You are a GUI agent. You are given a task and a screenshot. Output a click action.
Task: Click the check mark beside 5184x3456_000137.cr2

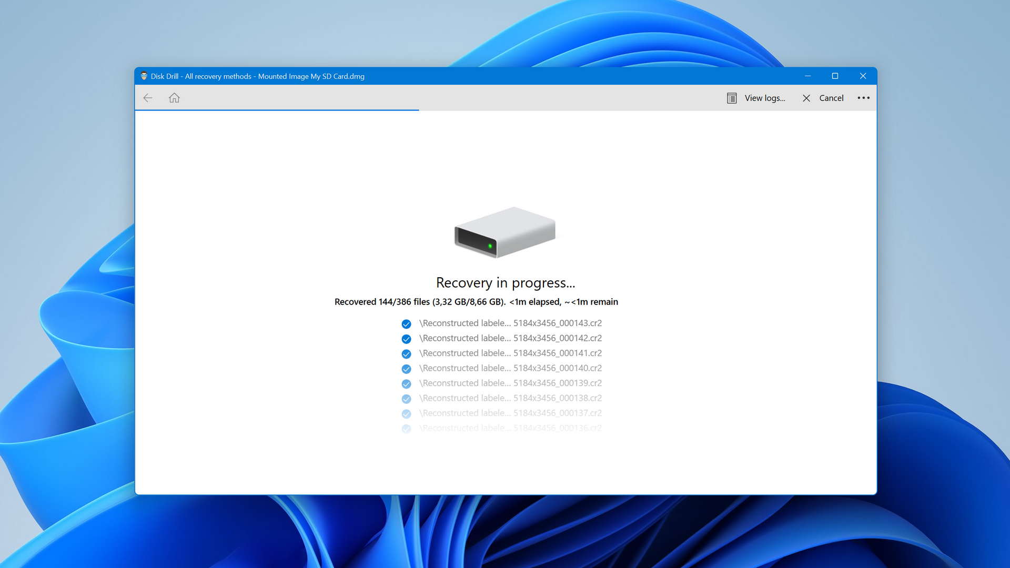406,414
